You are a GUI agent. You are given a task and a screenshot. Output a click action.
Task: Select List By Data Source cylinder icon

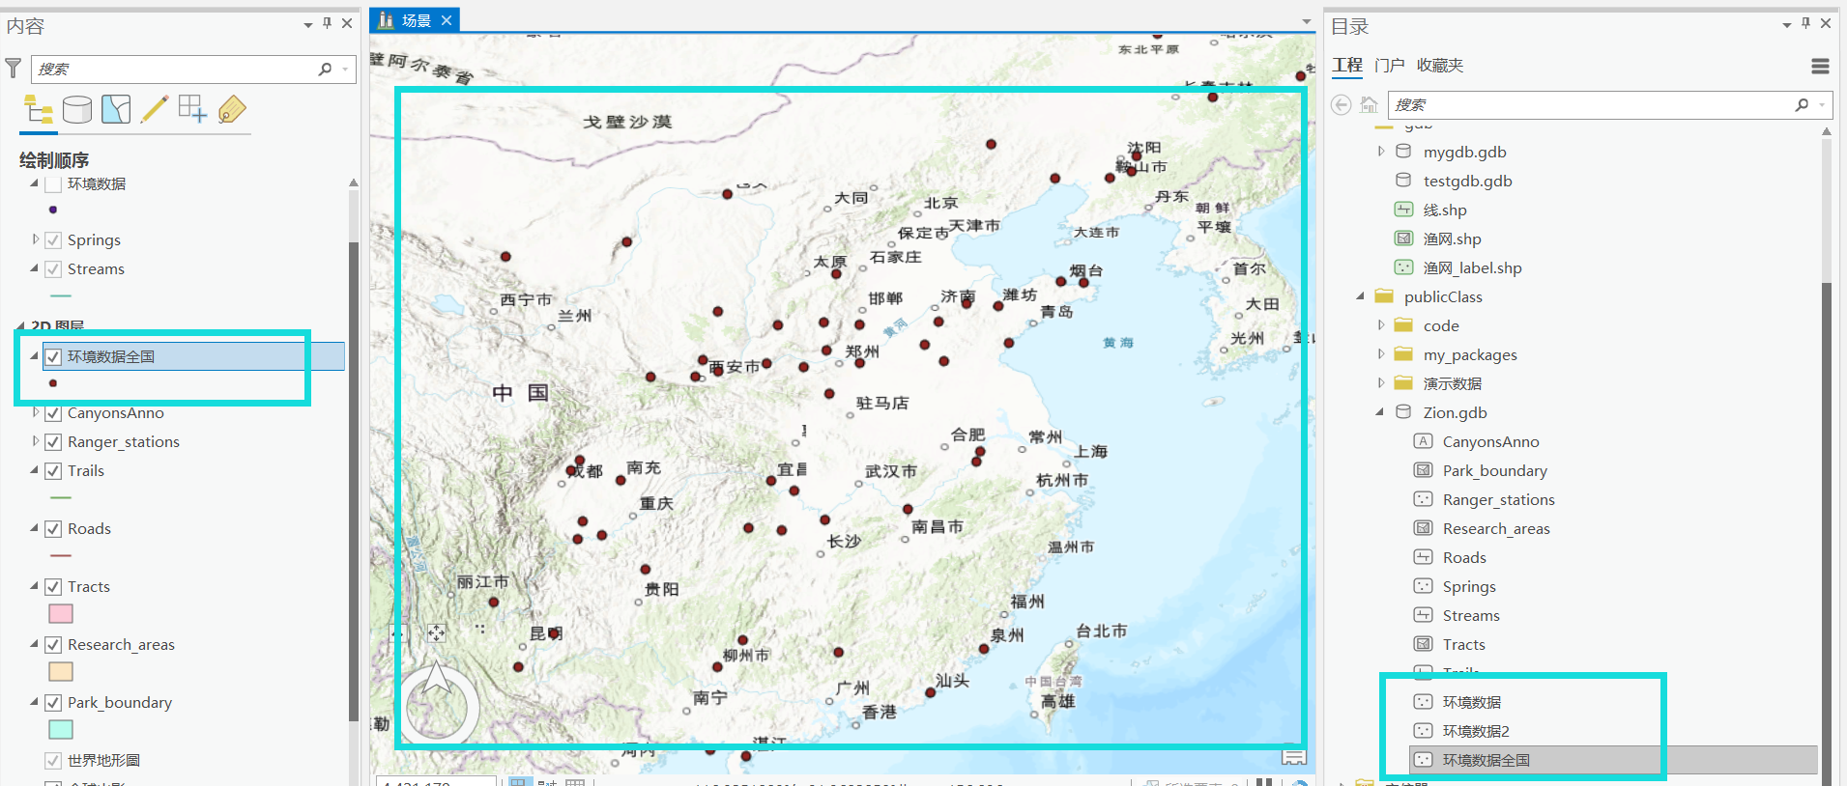[77, 109]
